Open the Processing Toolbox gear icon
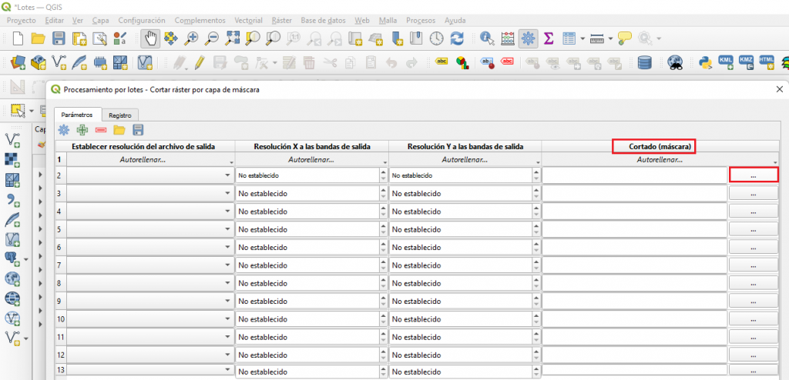Image resolution: width=789 pixels, height=380 pixels. click(x=528, y=38)
